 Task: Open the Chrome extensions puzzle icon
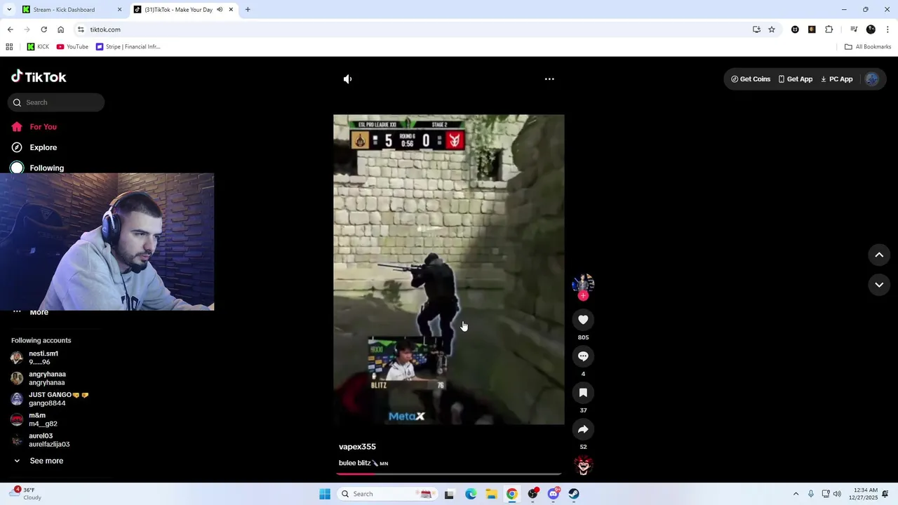point(829,29)
